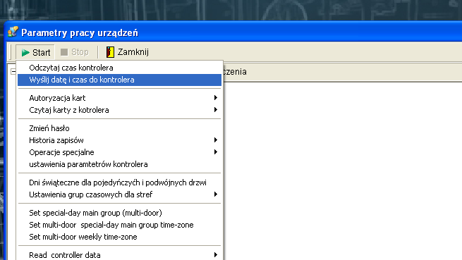
Task: Click the Zamknij door icon
Action: [x=110, y=52]
